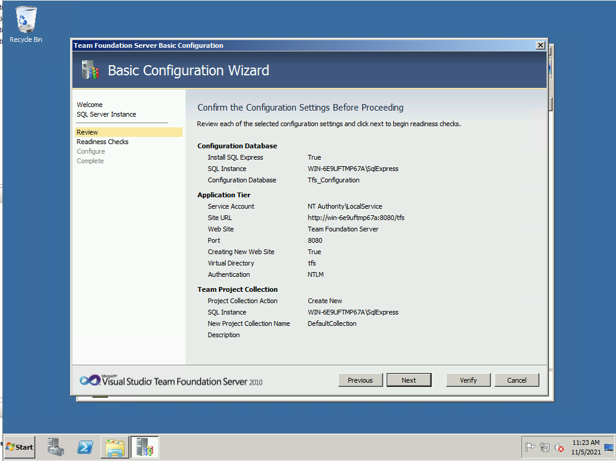Click the muted volume speaker tray icon
This screenshot has height=461, width=616.
[x=560, y=447]
